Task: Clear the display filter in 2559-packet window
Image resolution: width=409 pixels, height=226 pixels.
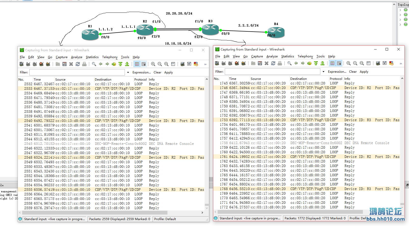Action: pyautogui.click(x=157, y=72)
